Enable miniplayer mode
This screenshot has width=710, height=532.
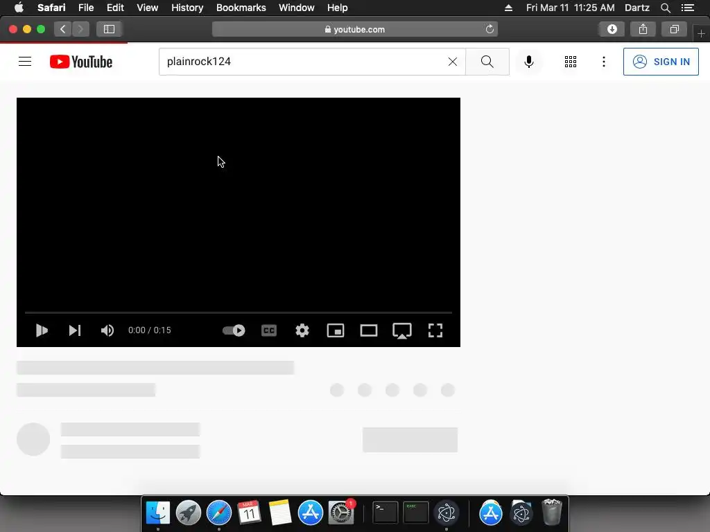point(336,330)
